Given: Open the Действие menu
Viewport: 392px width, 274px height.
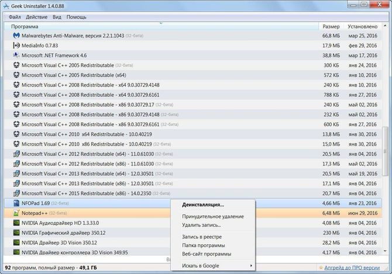Looking at the screenshot, I should point(36,17).
